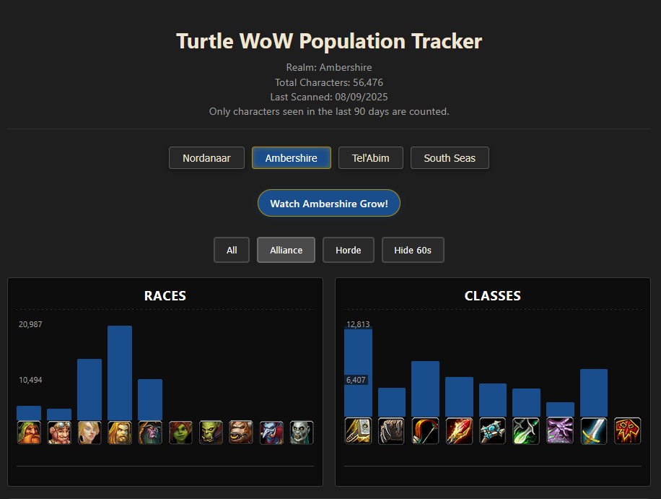Click the Goblin race icon
This screenshot has height=499, width=661.
point(180,433)
